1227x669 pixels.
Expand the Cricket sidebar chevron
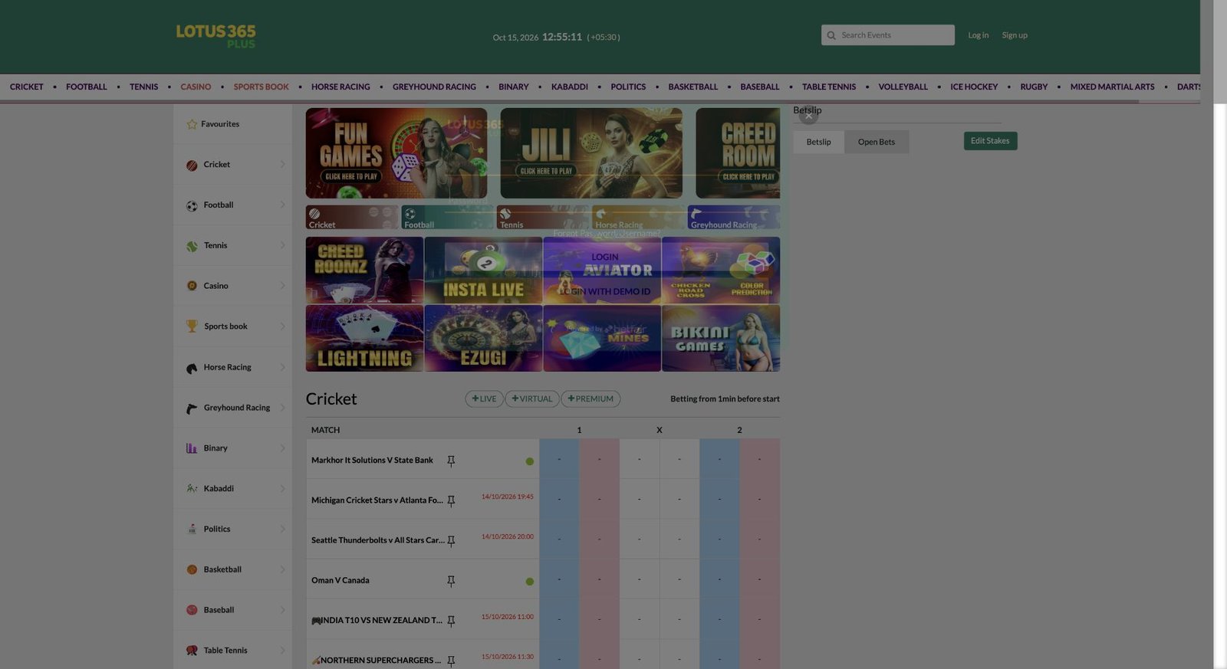(x=282, y=165)
